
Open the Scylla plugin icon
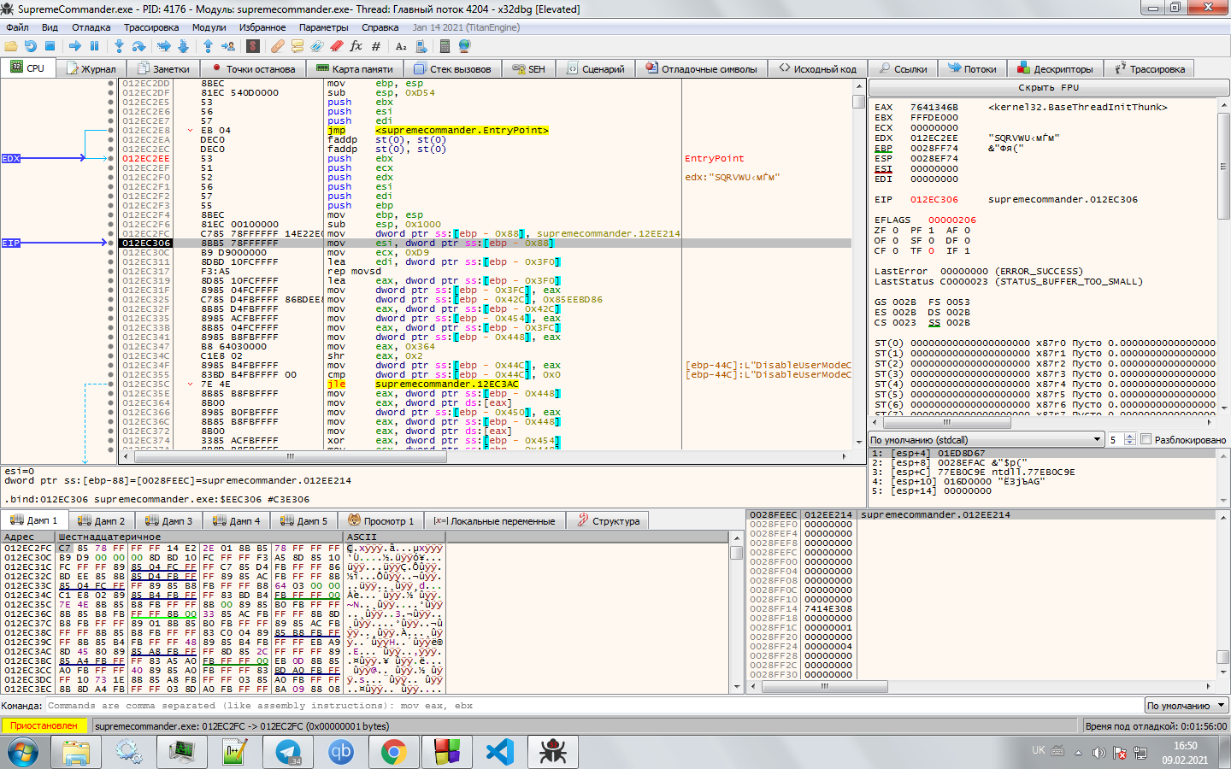point(253,46)
